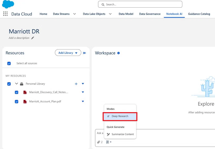This screenshot has height=149, width=215.
Task: Edit description with the pencil icon
Action: pyautogui.click(x=32, y=38)
